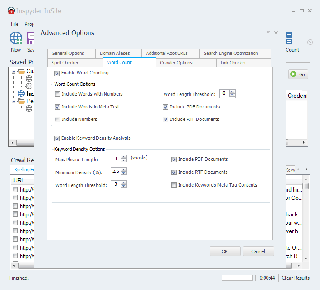Click the URL column header in results
Image resolution: width=320 pixels, height=290 pixels.
point(22,180)
